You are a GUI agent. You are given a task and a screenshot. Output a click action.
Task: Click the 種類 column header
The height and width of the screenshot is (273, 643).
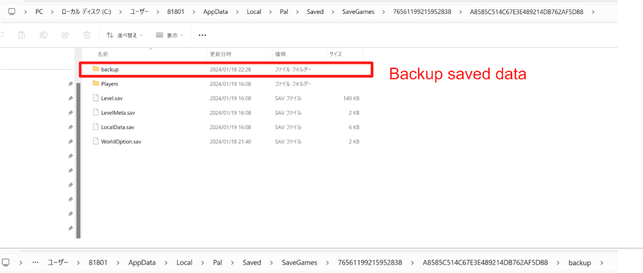tap(280, 54)
